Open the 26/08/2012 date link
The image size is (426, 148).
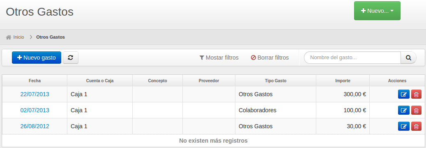pyautogui.click(x=35, y=126)
